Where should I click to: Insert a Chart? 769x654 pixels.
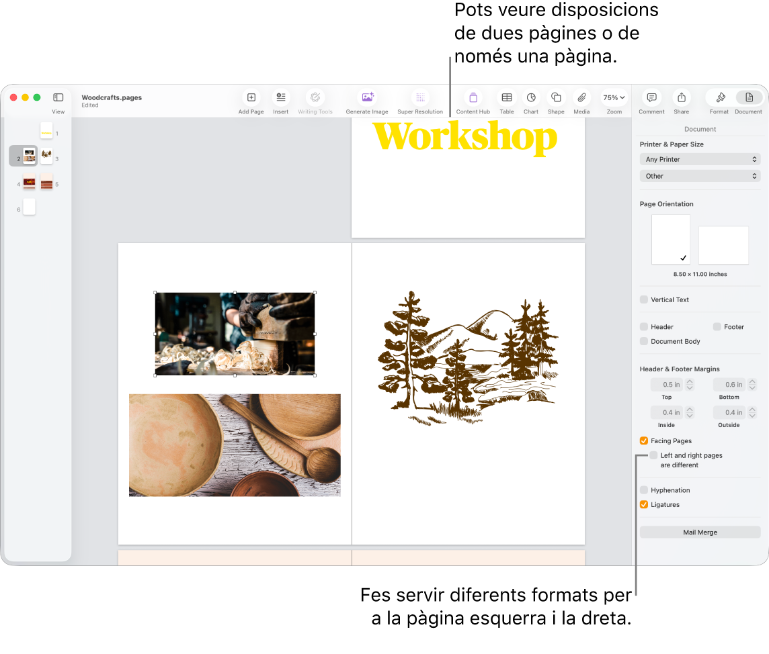click(x=530, y=97)
